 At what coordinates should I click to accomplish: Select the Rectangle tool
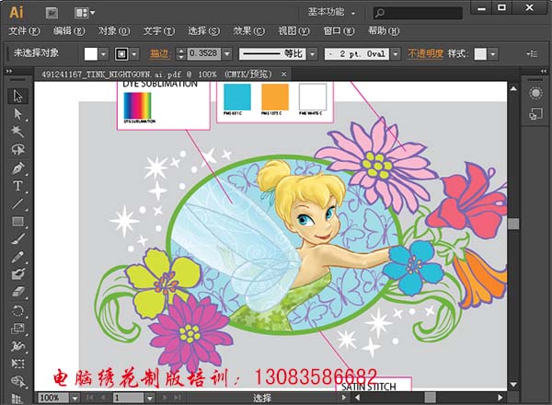17,222
